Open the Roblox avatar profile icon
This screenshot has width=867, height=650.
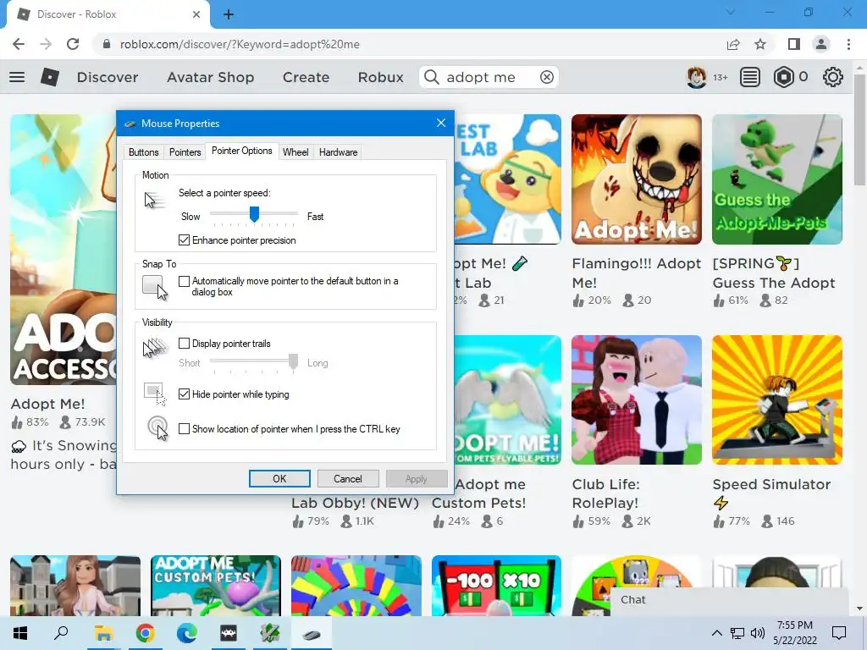pyautogui.click(x=696, y=77)
